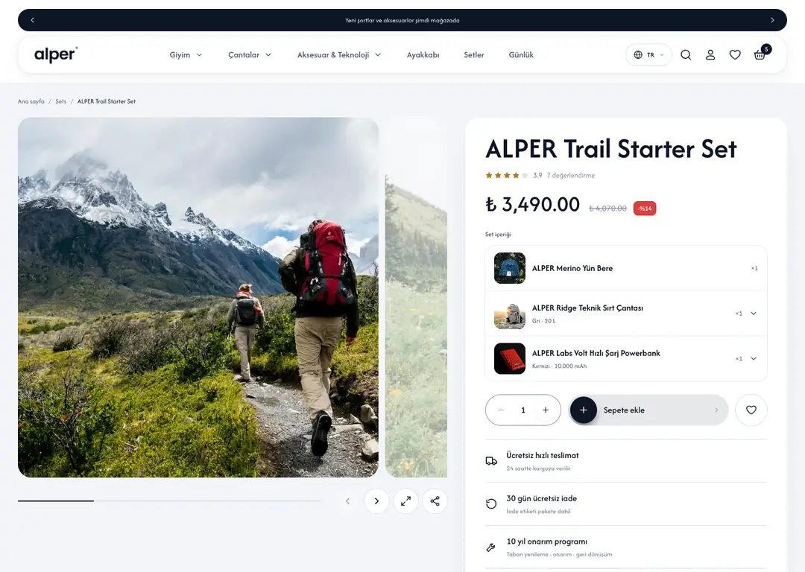The width and height of the screenshot is (805, 572).
Task: Click the -%14 discount badge
Action: click(x=645, y=209)
